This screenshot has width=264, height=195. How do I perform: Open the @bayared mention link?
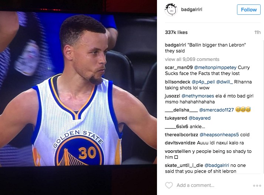[x=200, y=118]
